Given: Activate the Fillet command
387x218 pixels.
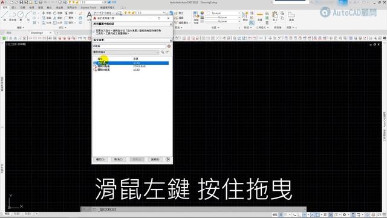Looking at the screenshot, I should 69,18.
